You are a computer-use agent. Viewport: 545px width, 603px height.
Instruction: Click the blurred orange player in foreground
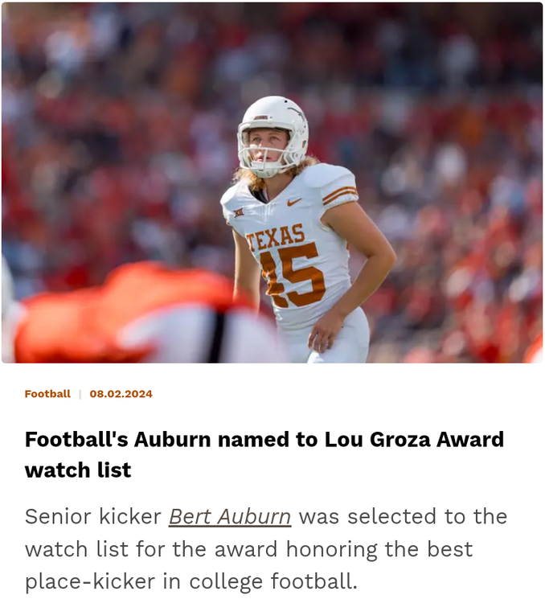tap(129, 318)
